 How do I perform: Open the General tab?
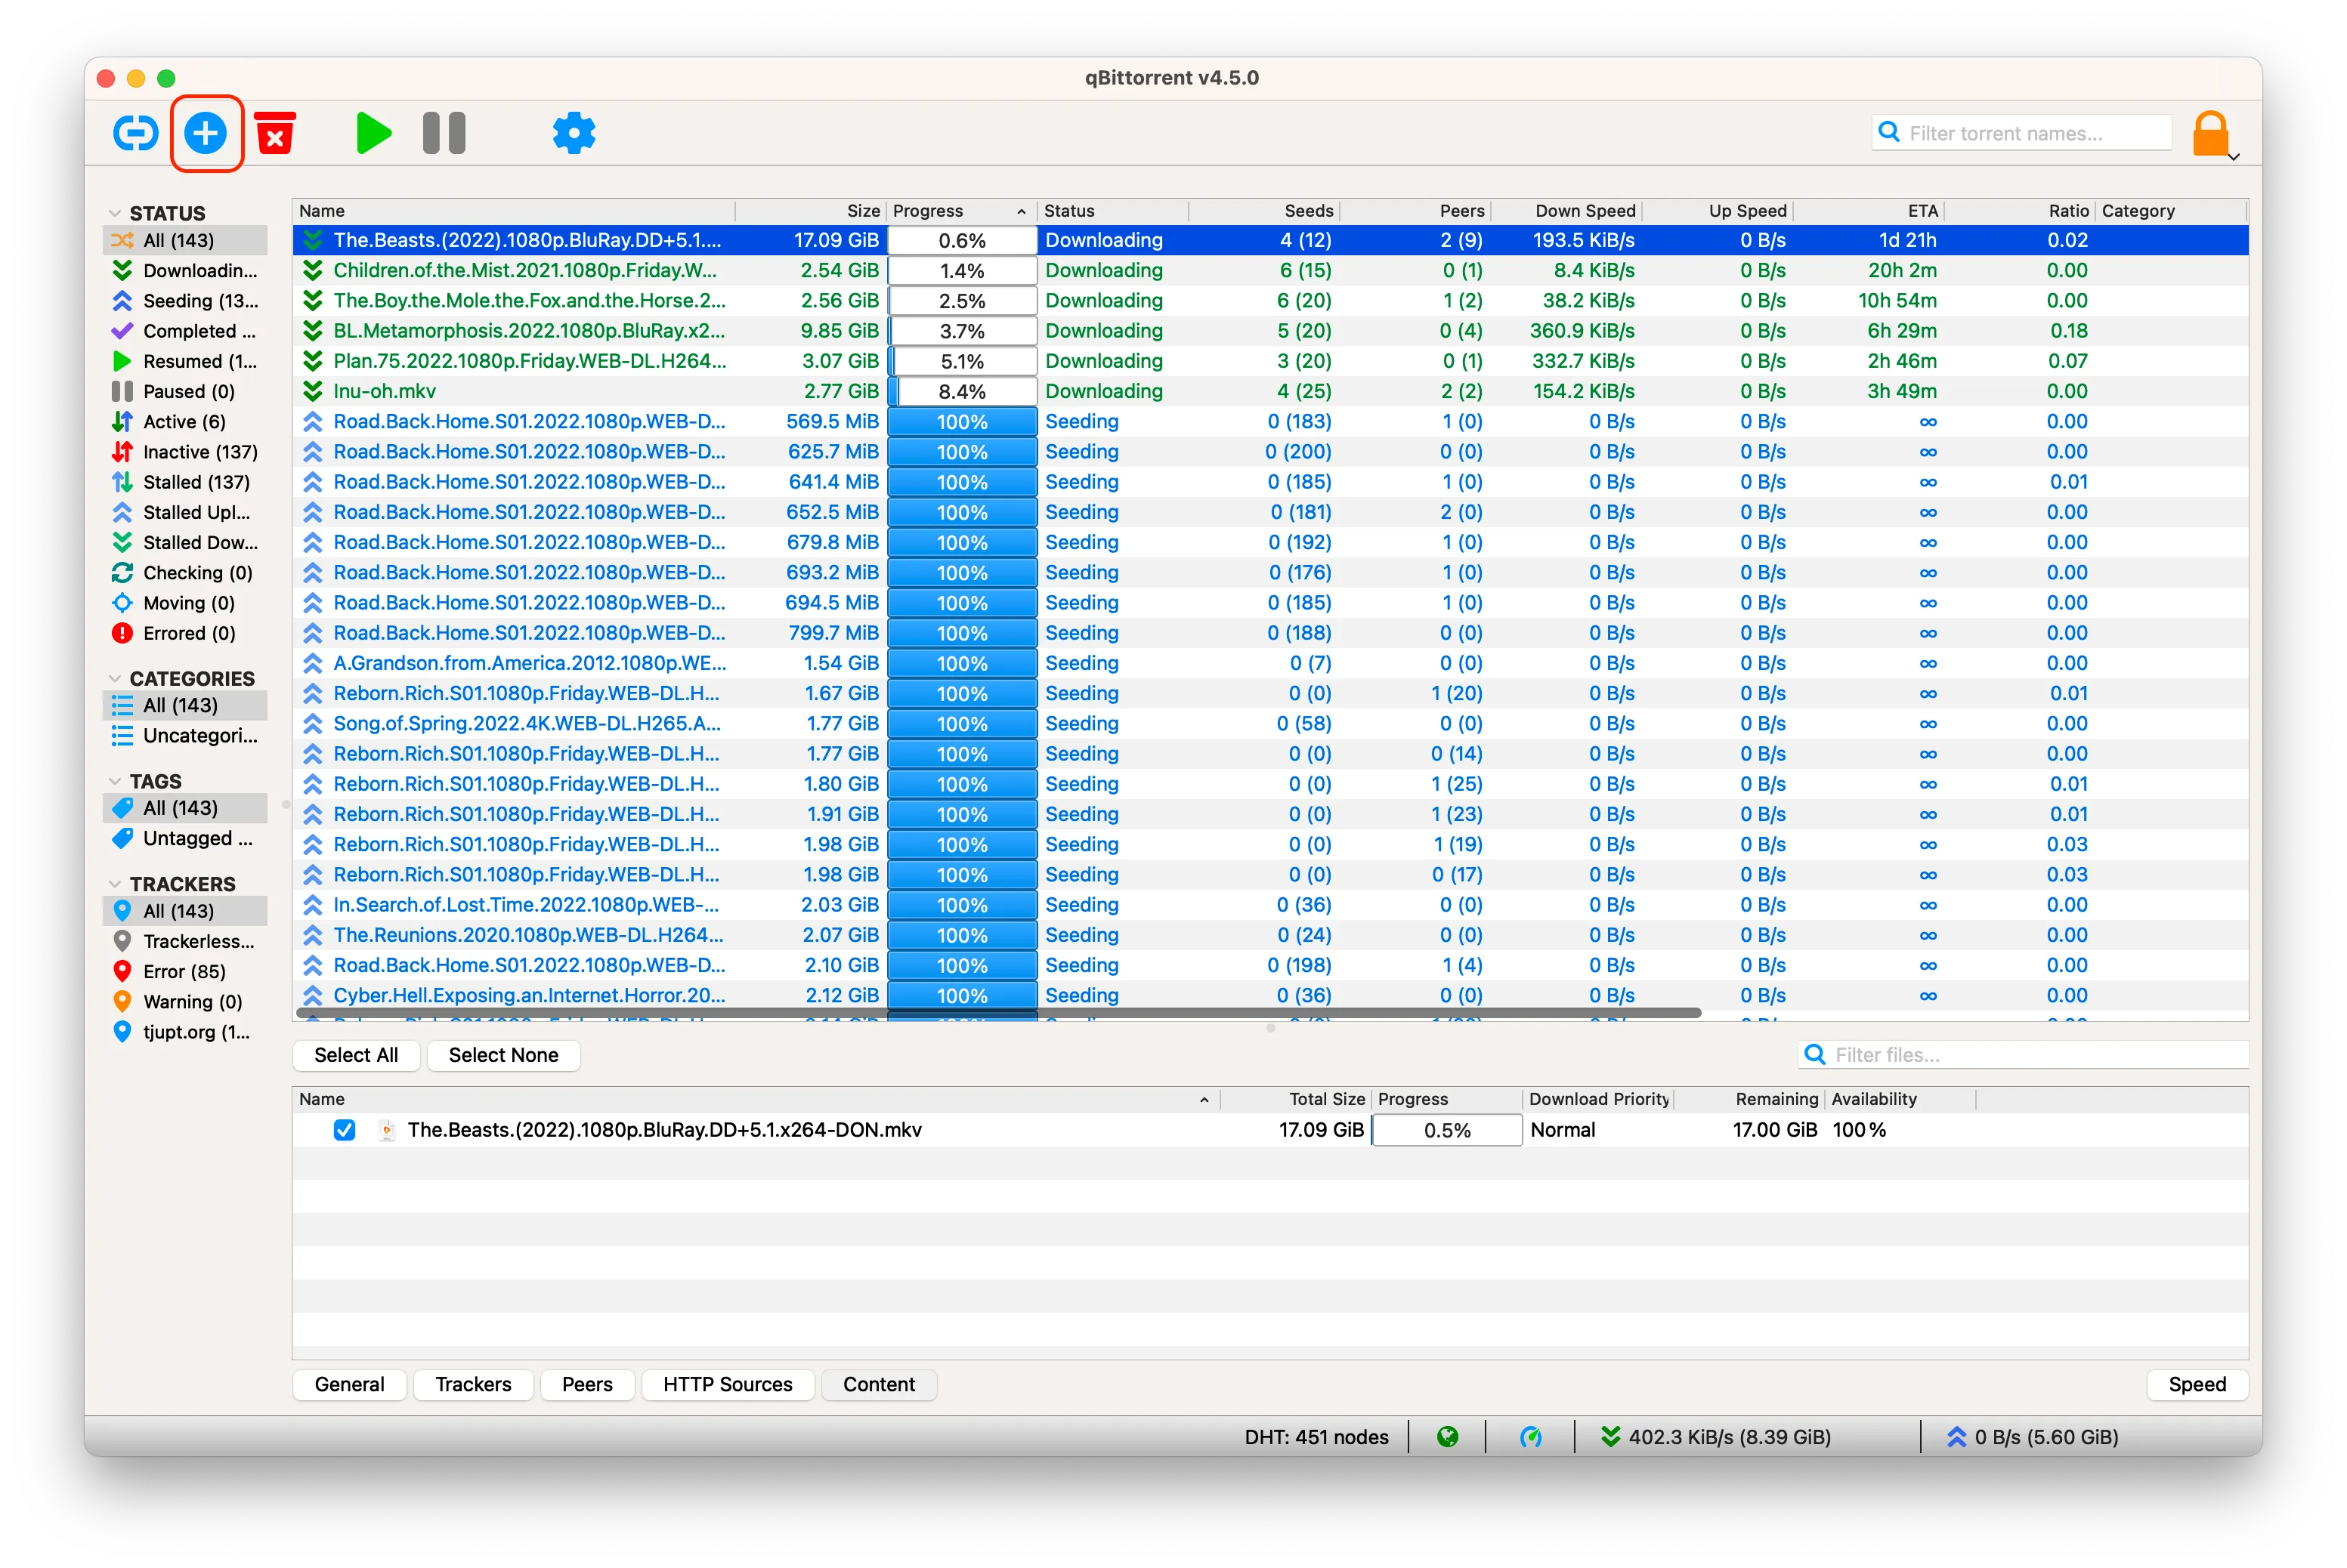(x=349, y=1385)
